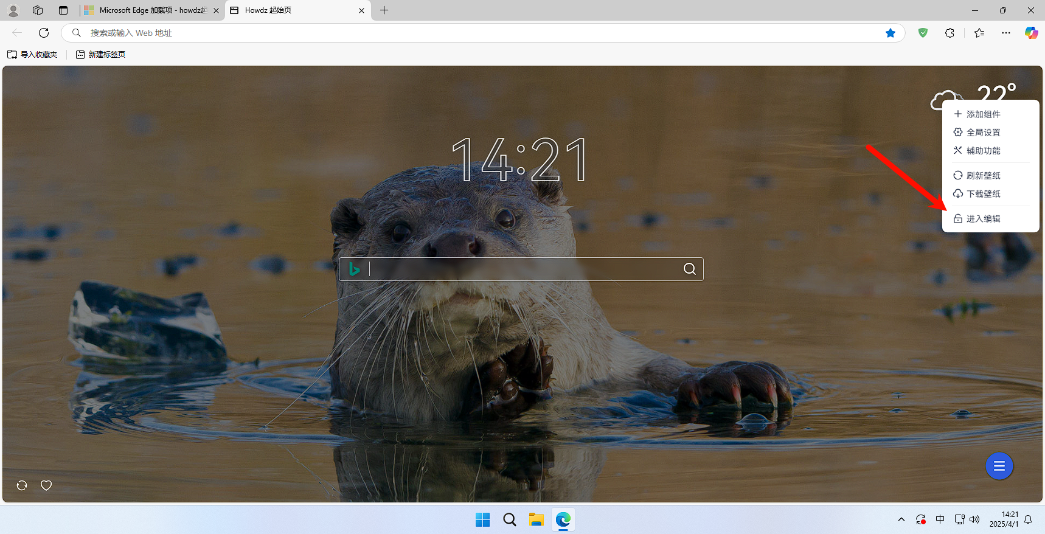
Task: Open the workspaces icon in title bar
Action: point(38,10)
